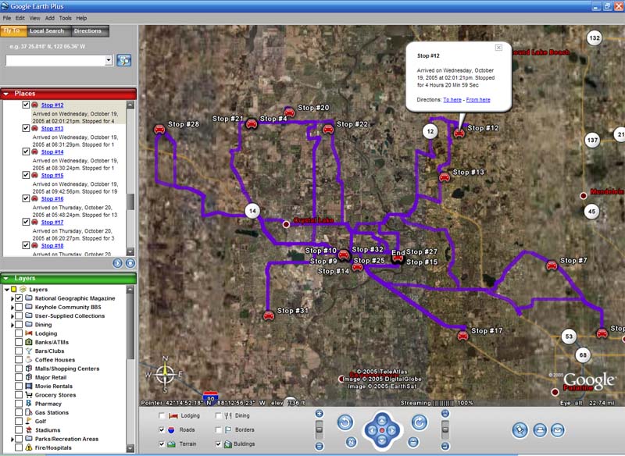Select the route 14 highway shield

point(252,211)
